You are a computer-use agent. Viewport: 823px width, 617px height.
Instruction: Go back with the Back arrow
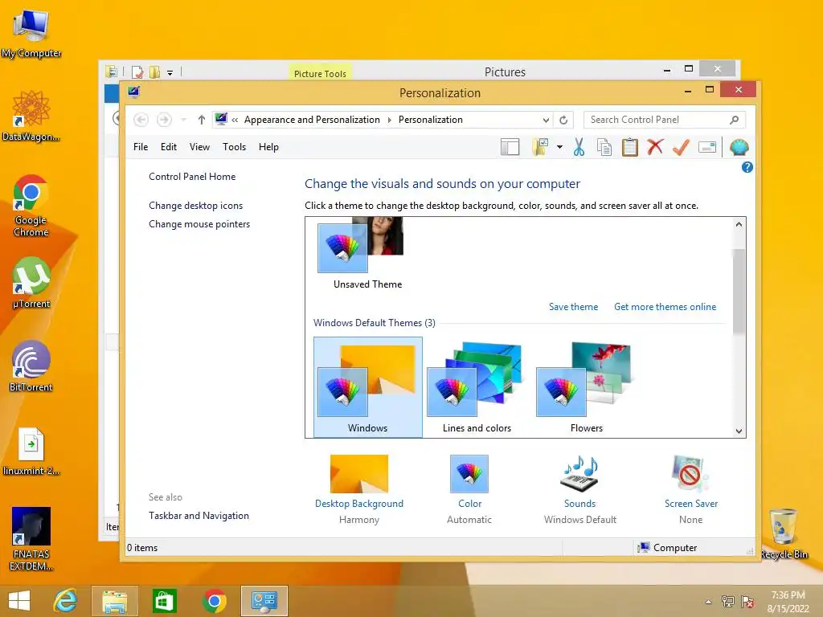pyautogui.click(x=141, y=120)
